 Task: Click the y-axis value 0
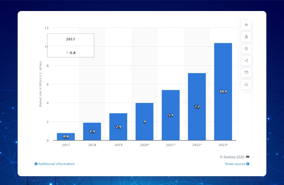pyautogui.click(x=48, y=141)
